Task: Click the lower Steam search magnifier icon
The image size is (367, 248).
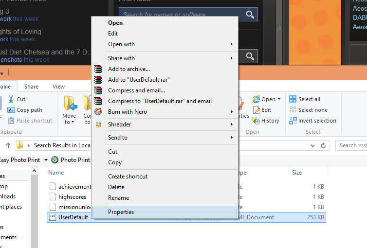Action: pyautogui.click(x=250, y=56)
